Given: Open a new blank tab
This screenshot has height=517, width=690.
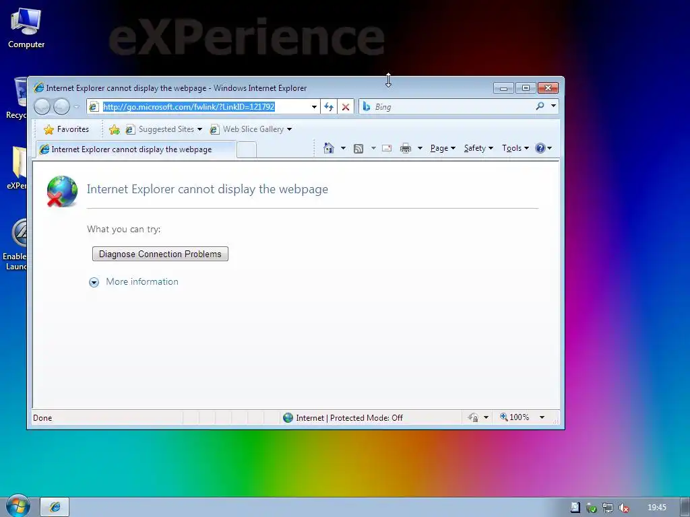Looking at the screenshot, I should pos(247,150).
